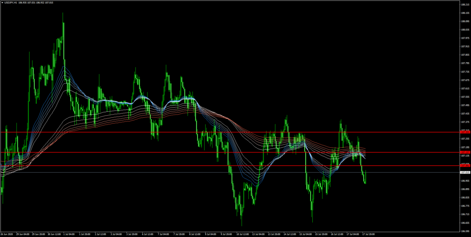Screen dimensions: 471x237
Task: Click the lowest candle wick near 10 Jul
Action: (241, 225)
